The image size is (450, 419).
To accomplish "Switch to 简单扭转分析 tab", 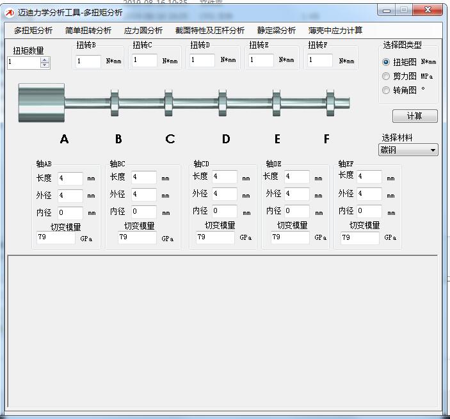I will click(x=88, y=31).
